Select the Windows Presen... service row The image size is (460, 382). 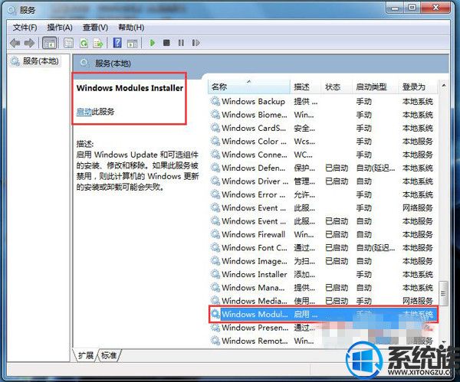323,328
